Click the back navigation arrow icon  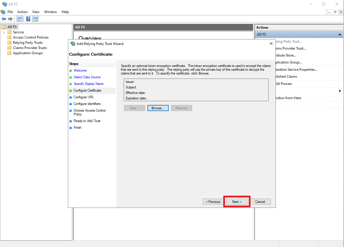click(4, 19)
